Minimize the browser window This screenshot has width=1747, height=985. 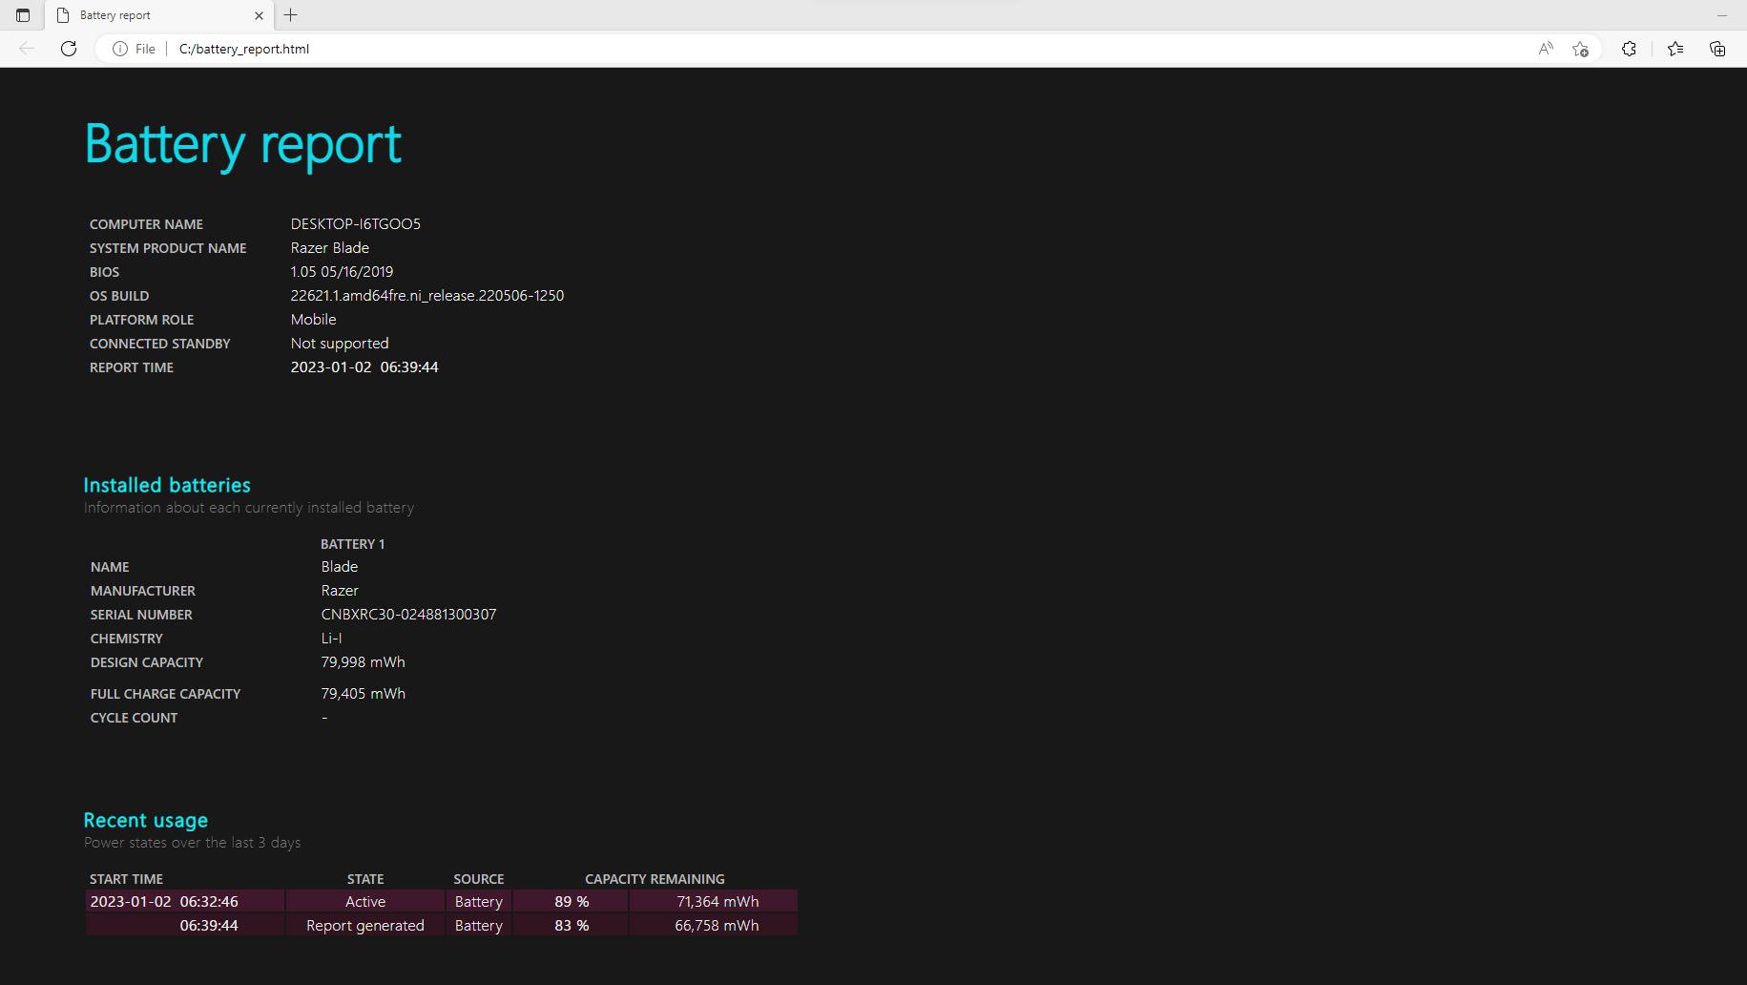tap(1721, 15)
